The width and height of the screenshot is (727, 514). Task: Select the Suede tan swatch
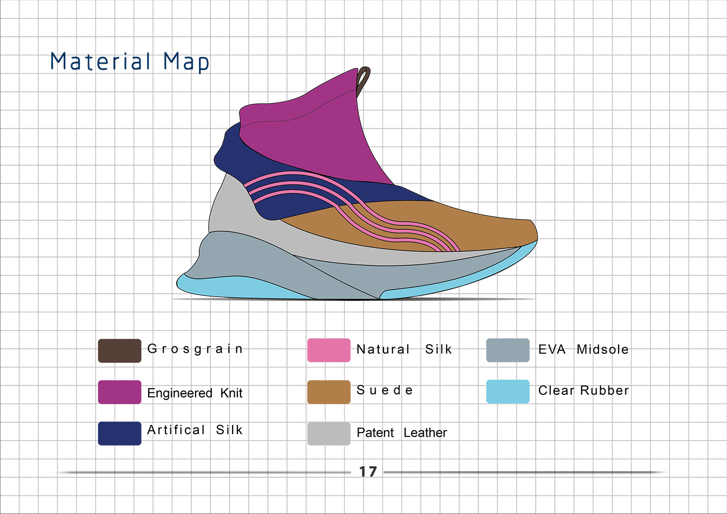329,392
